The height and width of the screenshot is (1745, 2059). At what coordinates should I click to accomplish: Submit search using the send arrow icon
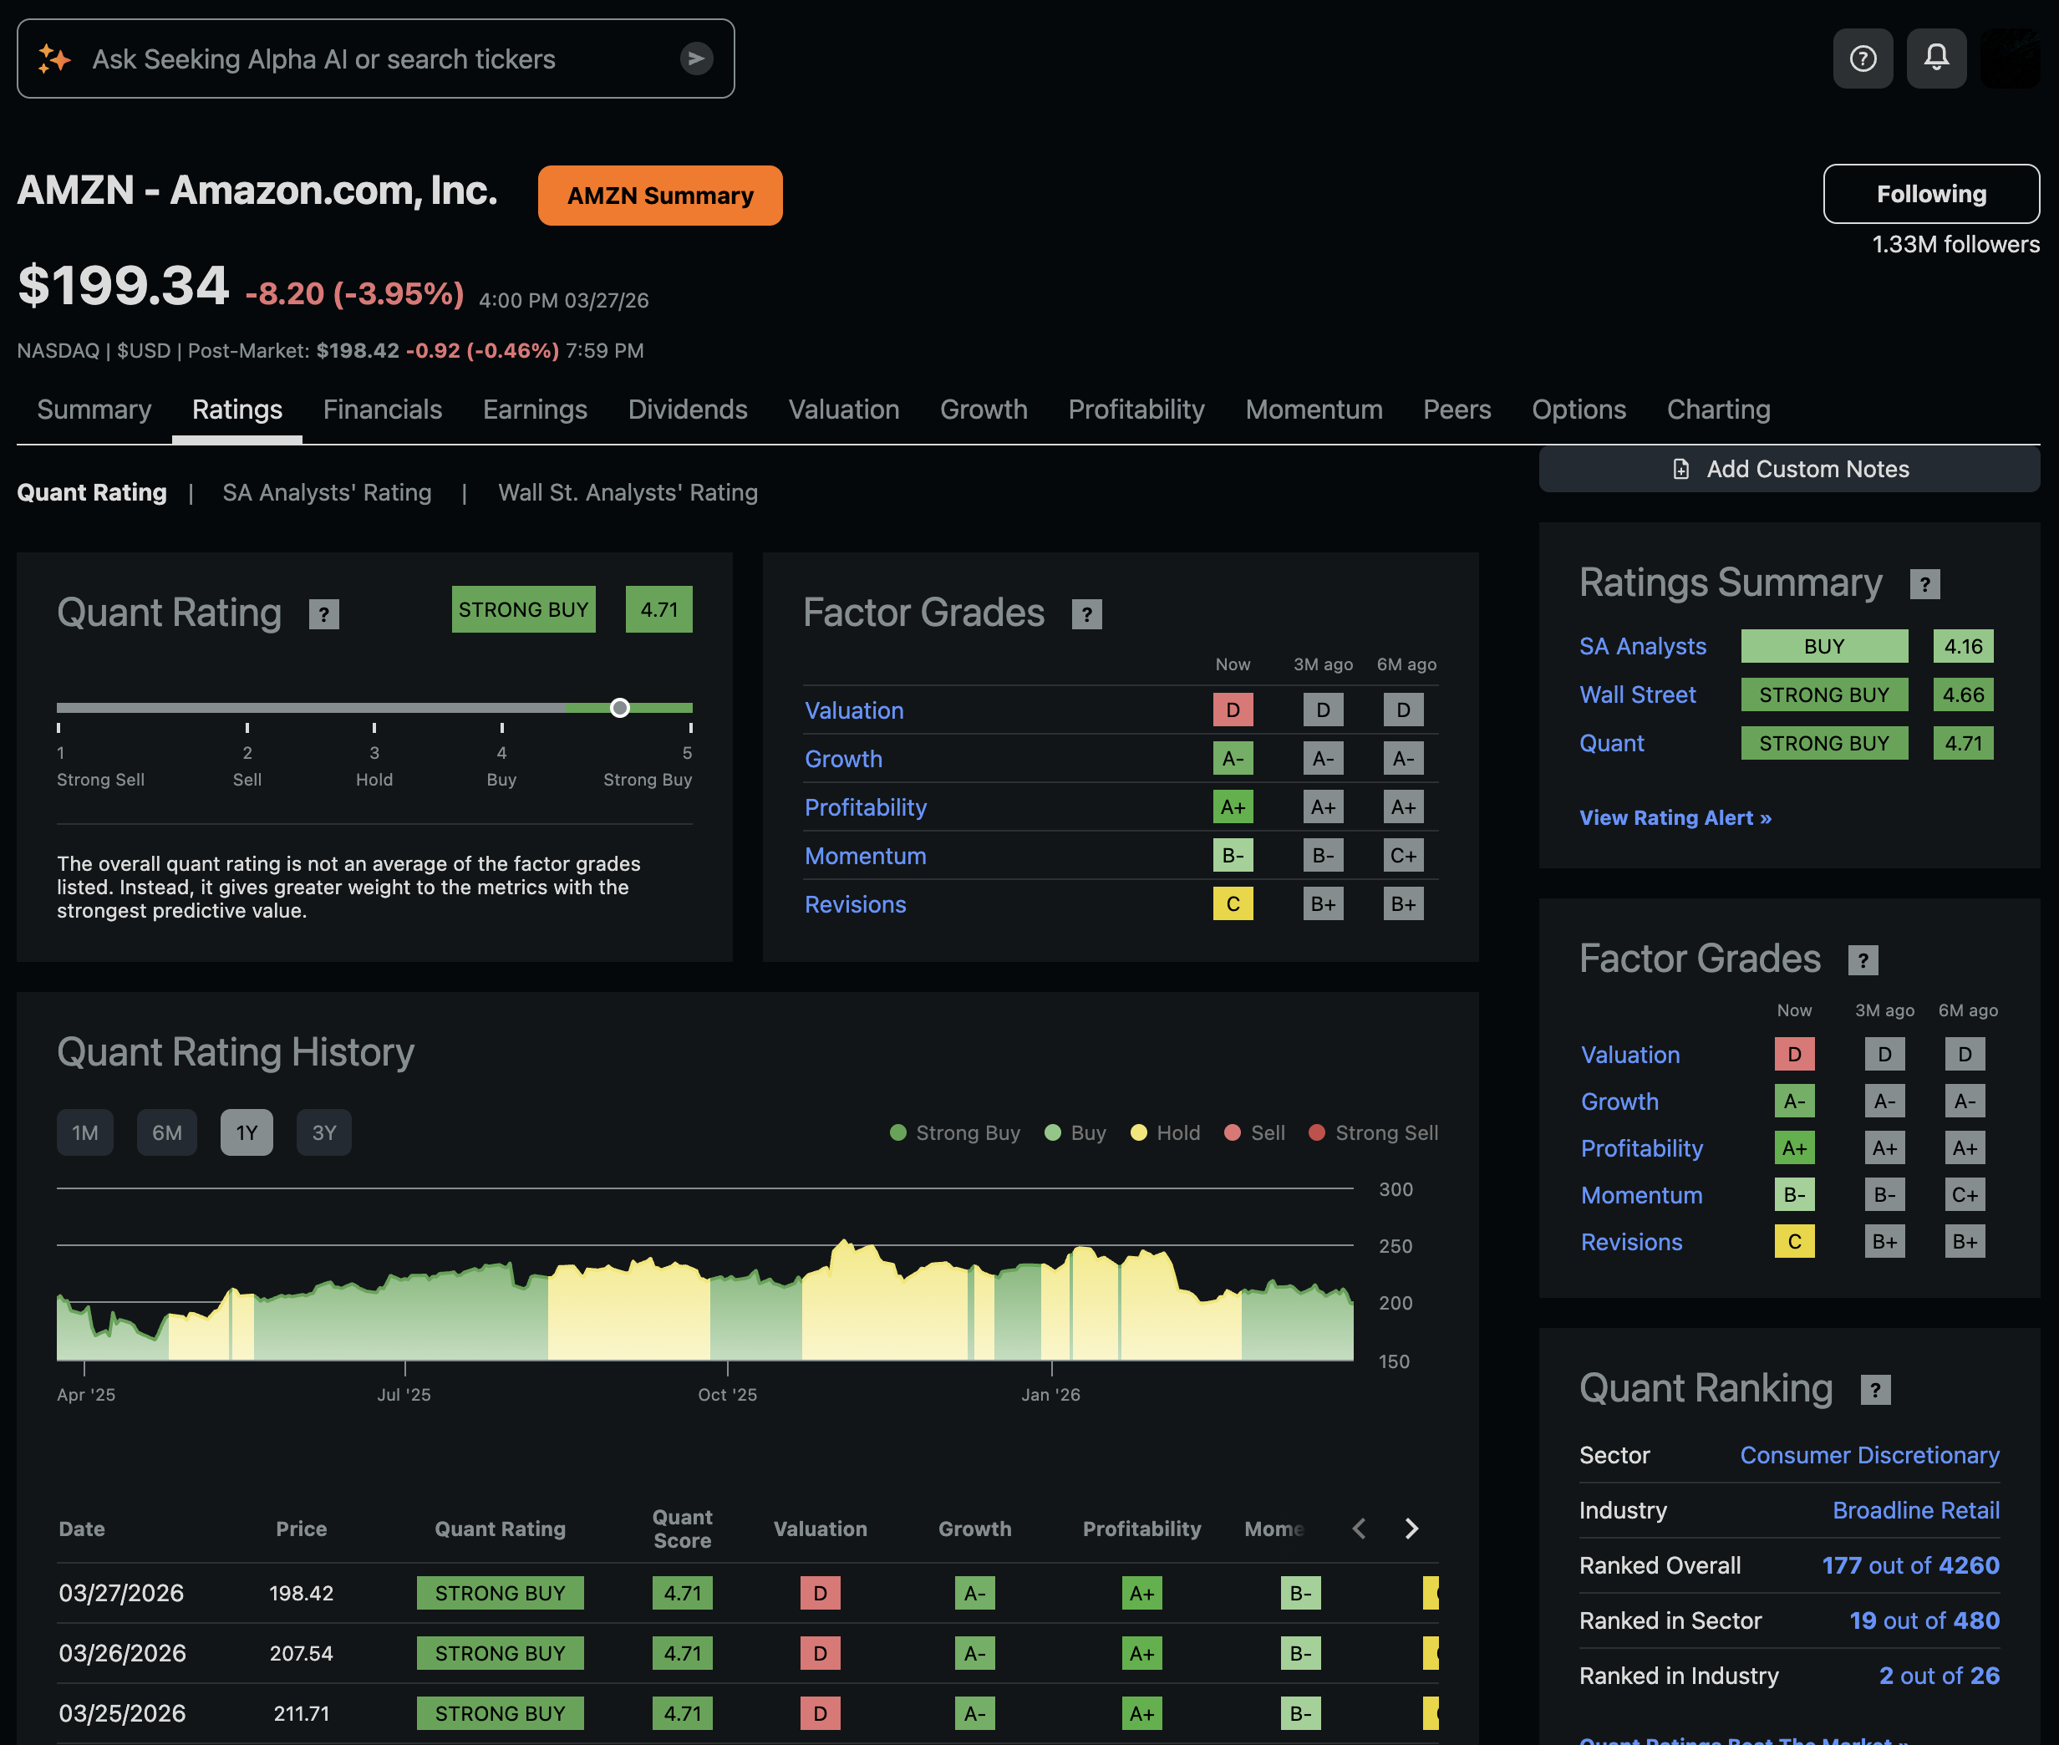696,59
